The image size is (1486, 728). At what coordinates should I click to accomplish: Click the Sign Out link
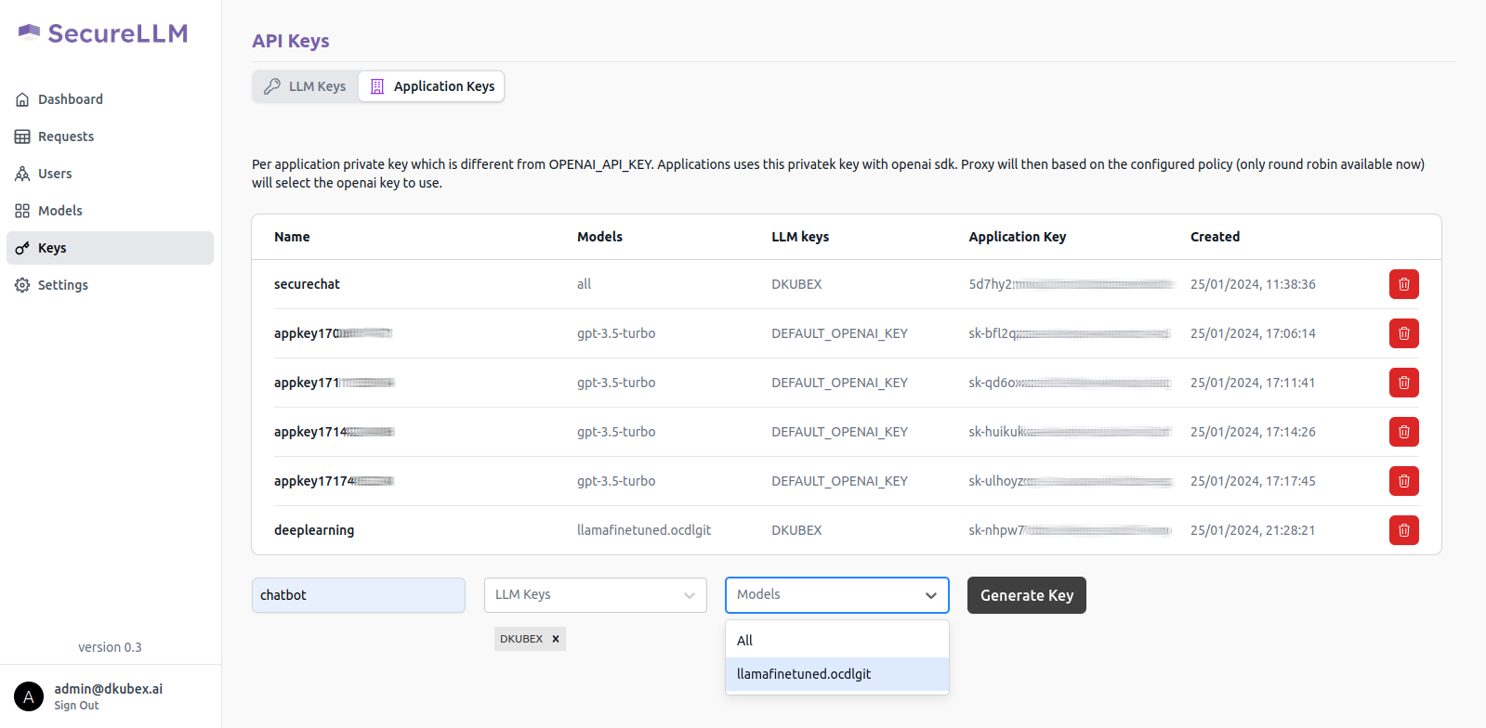point(76,706)
